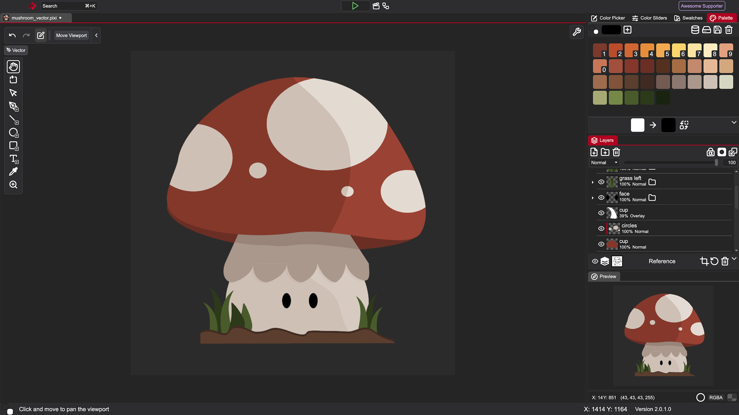739x415 pixels.
Task: Open the Zoom tool
Action: (13, 184)
